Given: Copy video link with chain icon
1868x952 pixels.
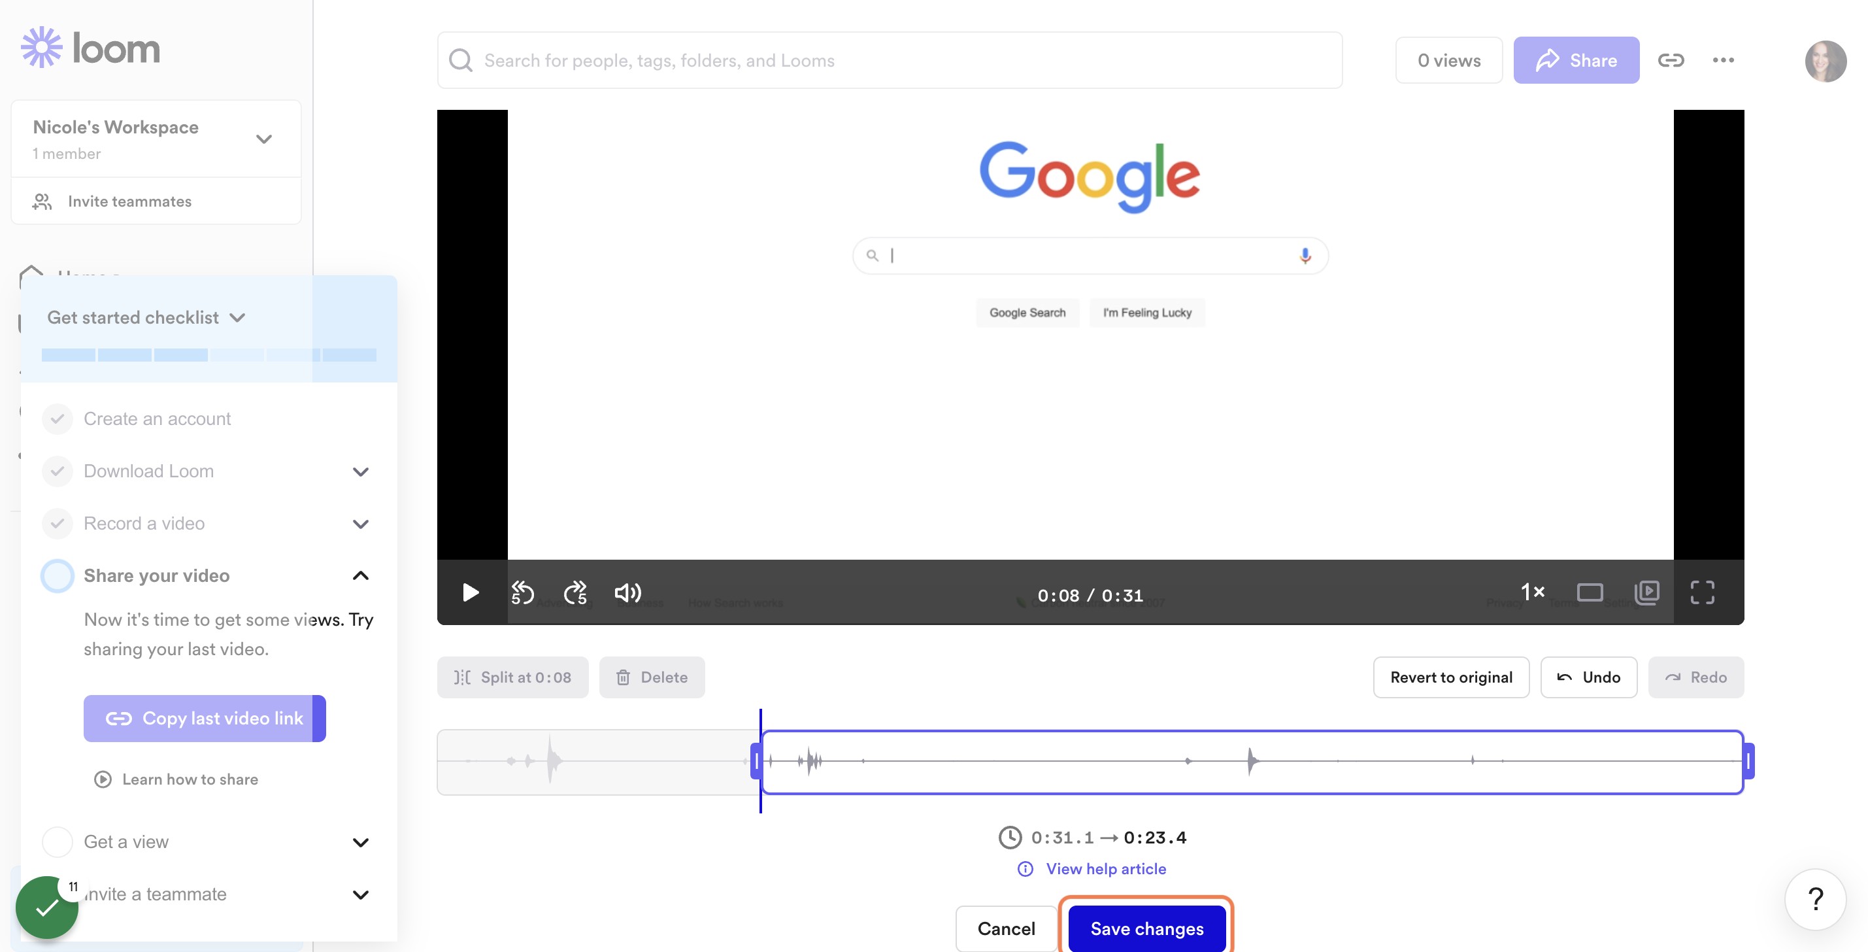Looking at the screenshot, I should point(1671,60).
